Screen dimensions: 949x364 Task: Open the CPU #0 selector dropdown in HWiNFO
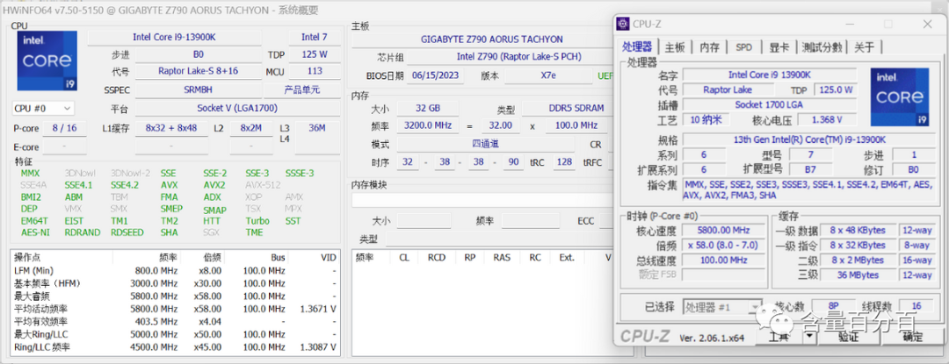pos(43,109)
